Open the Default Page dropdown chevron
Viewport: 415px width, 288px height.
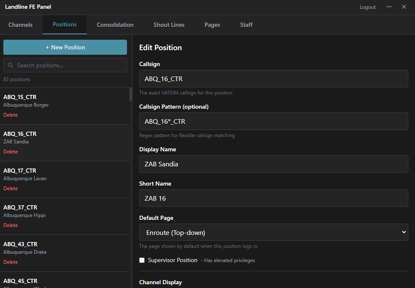(x=404, y=232)
